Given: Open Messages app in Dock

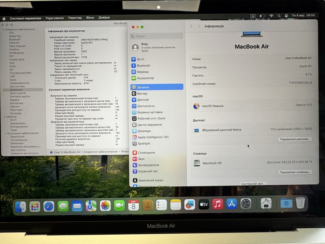Looking at the screenshot, I should [x=63, y=206].
